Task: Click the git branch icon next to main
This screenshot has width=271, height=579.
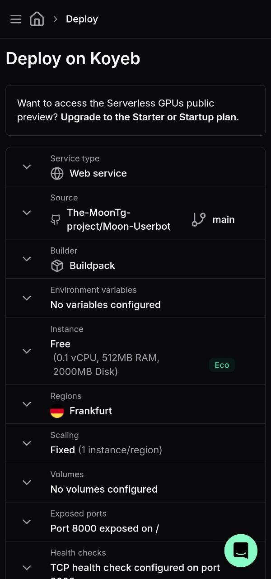Action: pos(198,219)
